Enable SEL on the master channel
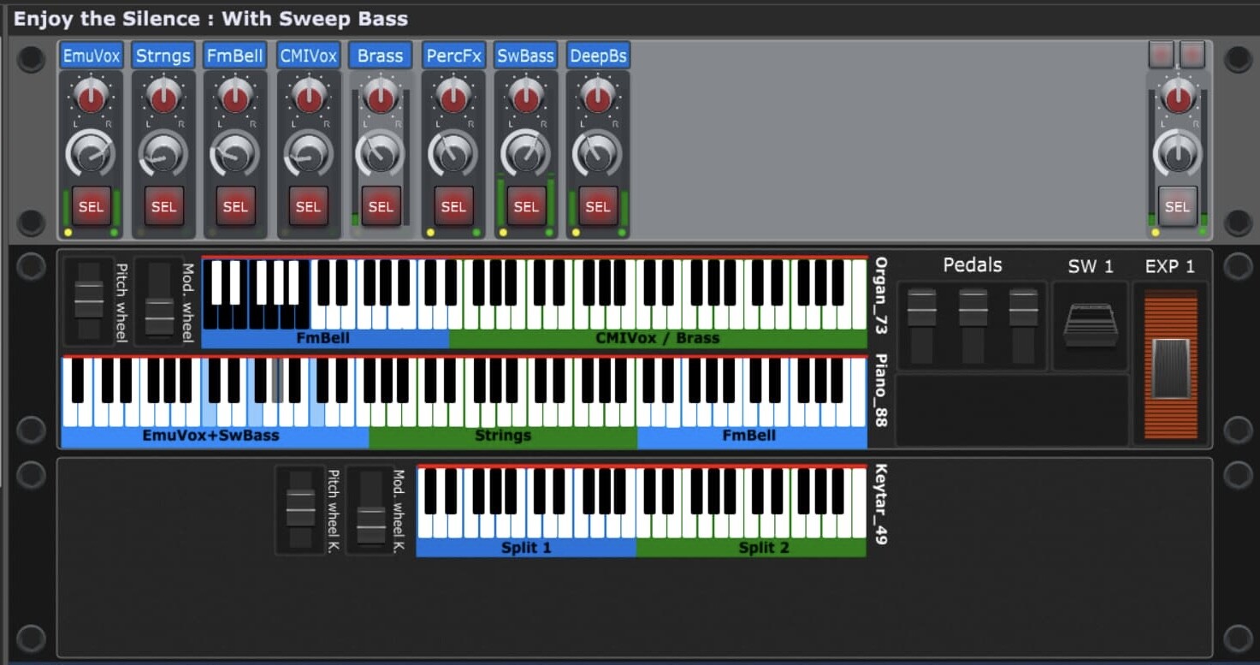 pyautogui.click(x=1177, y=206)
